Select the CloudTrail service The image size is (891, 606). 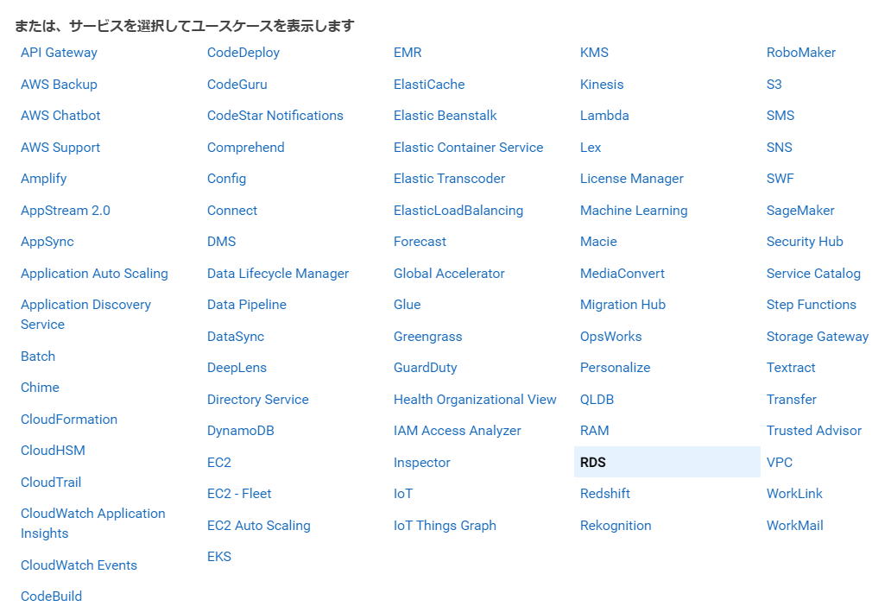point(51,483)
